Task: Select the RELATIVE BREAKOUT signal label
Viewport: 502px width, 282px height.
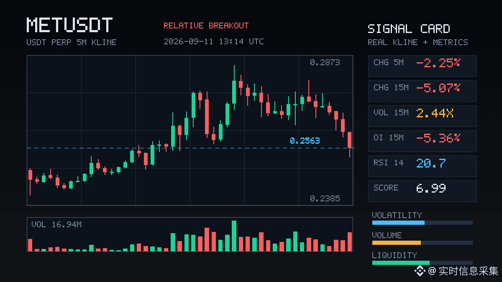Action: (x=206, y=25)
